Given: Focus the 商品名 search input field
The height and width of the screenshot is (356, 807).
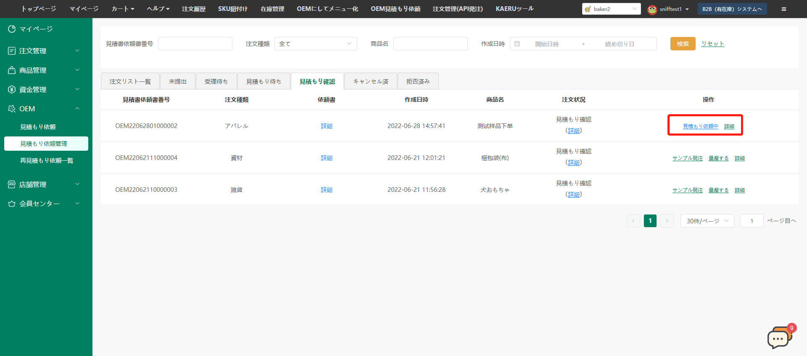Looking at the screenshot, I should point(430,44).
